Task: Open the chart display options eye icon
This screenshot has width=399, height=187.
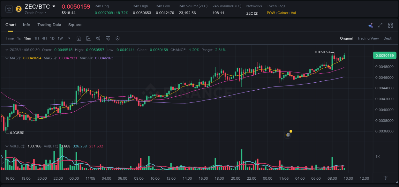Action: 108,38
